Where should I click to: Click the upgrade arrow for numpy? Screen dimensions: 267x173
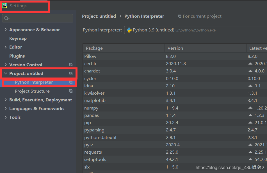[250, 108]
